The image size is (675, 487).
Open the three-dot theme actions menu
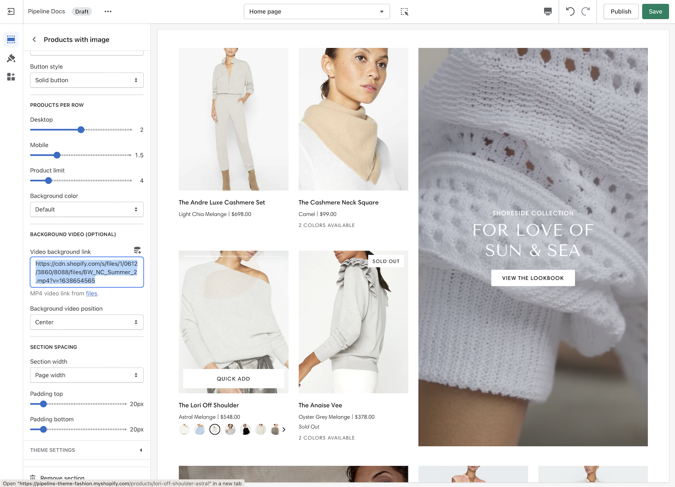(x=108, y=11)
